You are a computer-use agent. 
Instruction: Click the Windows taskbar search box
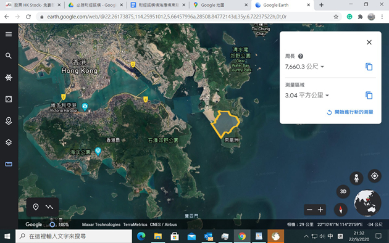73,236
